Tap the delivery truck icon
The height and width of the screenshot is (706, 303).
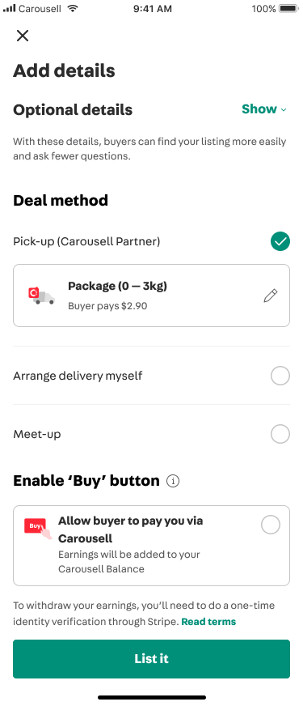click(41, 296)
